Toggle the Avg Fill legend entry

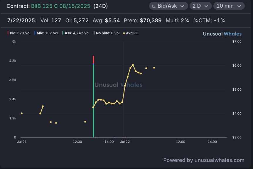[x=131, y=33]
